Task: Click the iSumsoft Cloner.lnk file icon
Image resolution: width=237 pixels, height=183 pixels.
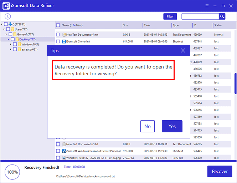Action: point(64,41)
